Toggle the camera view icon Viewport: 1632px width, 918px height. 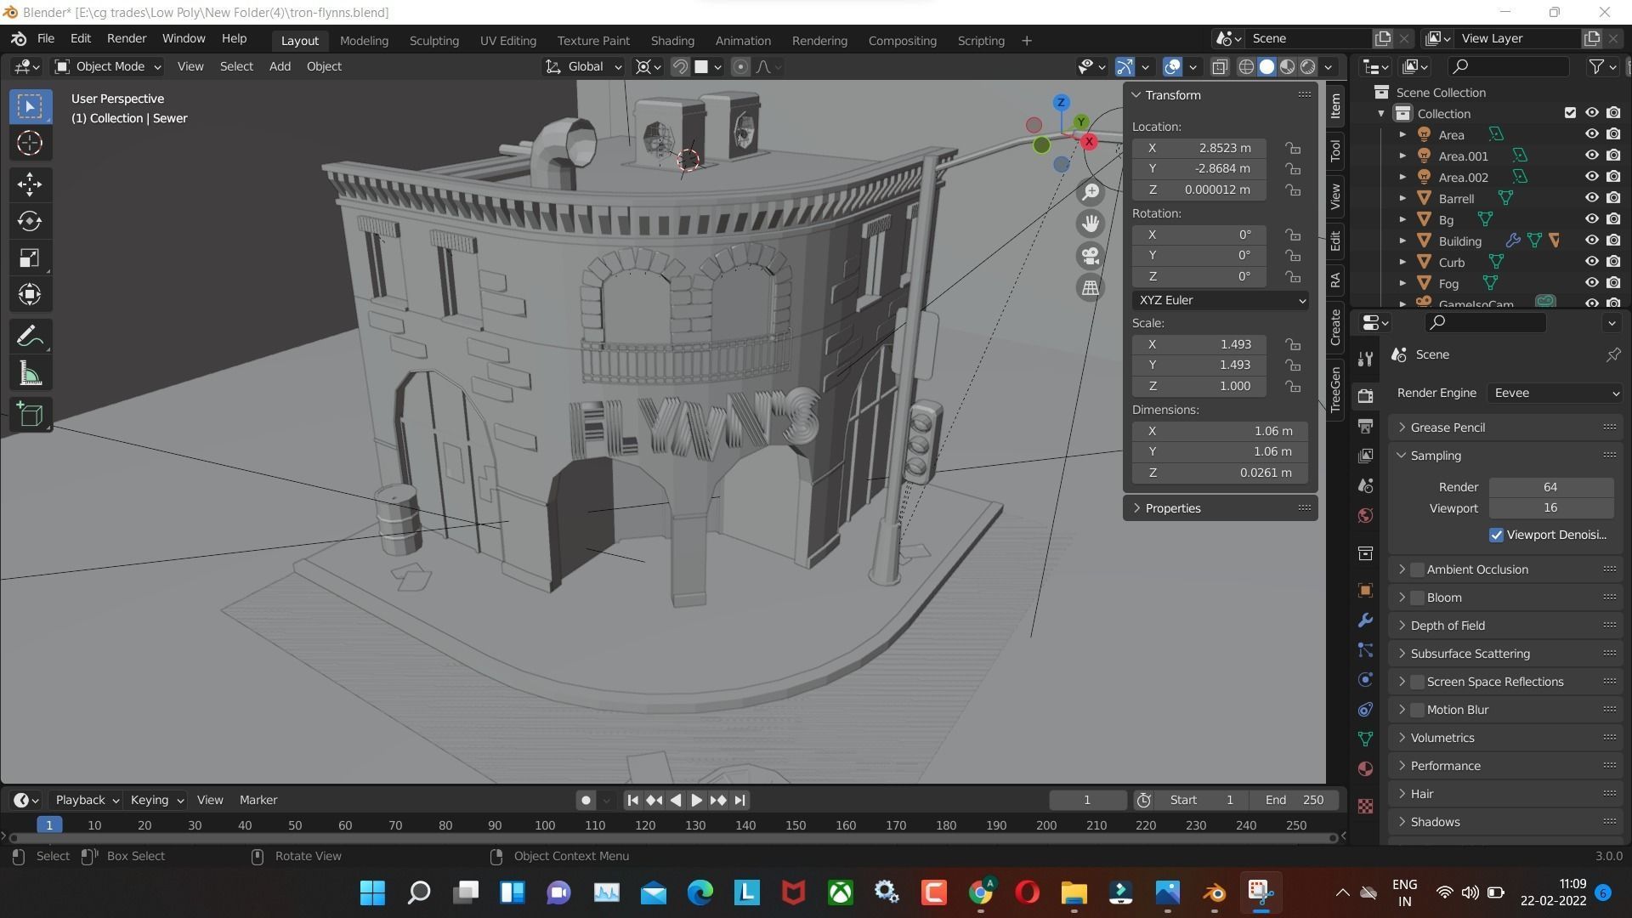pyautogui.click(x=1090, y=256)
